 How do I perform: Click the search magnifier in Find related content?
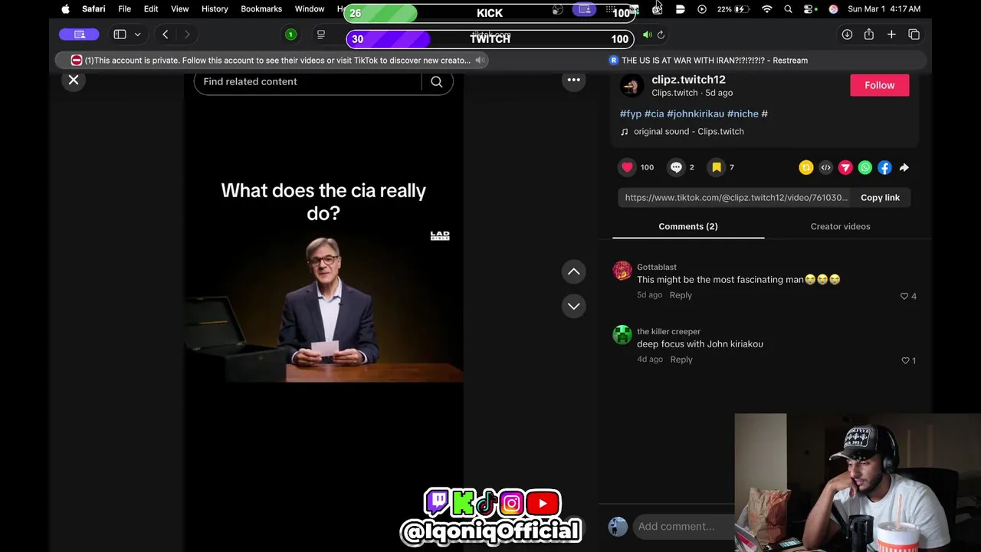[437, 81]
